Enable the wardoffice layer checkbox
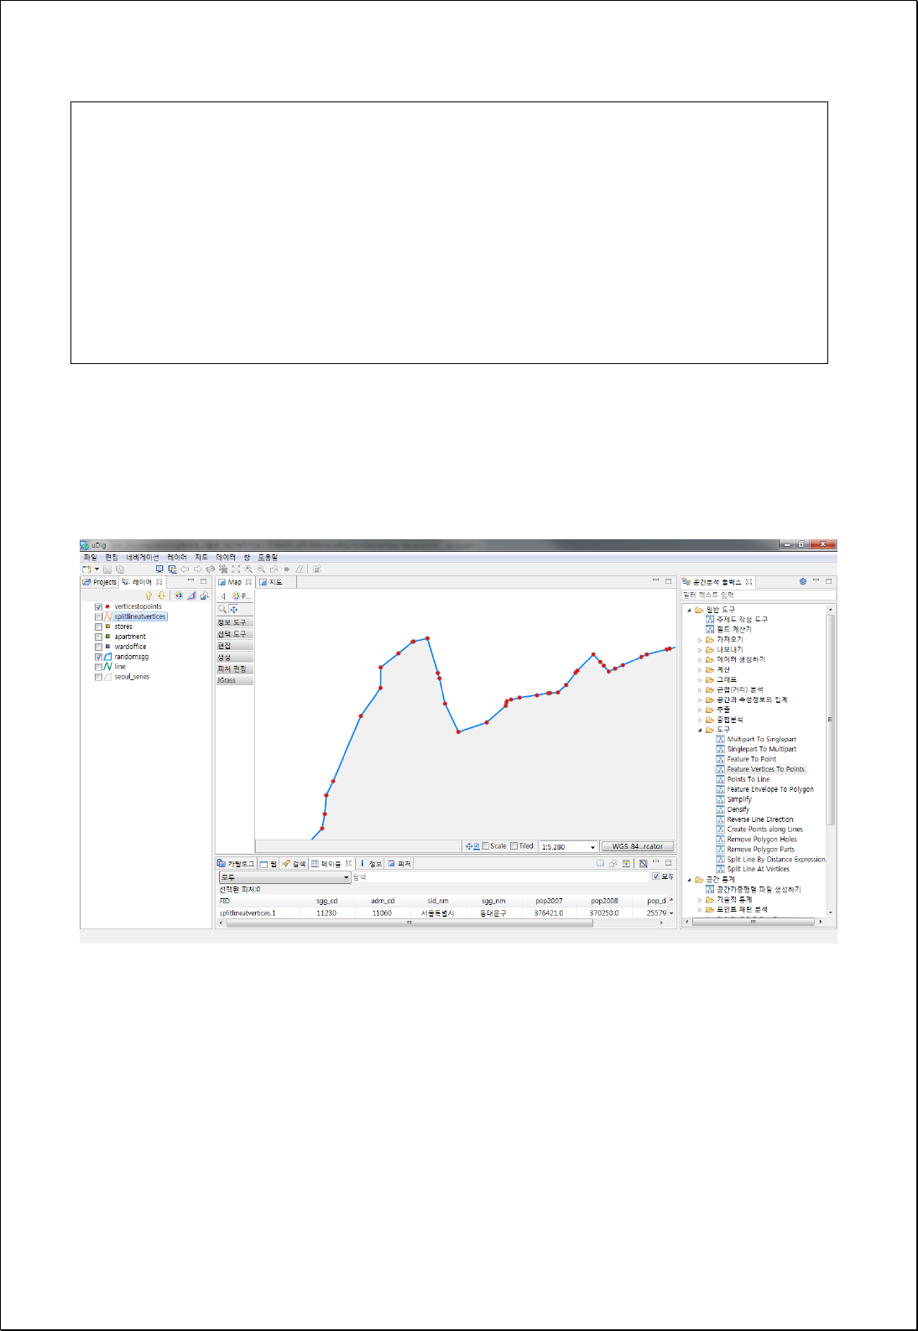This screenshot has height=1331, width=918. click(98, 647)
